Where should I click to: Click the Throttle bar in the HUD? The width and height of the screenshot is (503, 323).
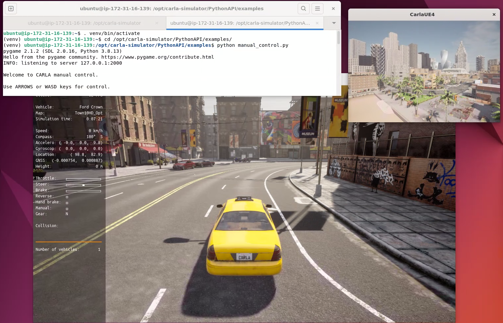click(x=84, y=179)
